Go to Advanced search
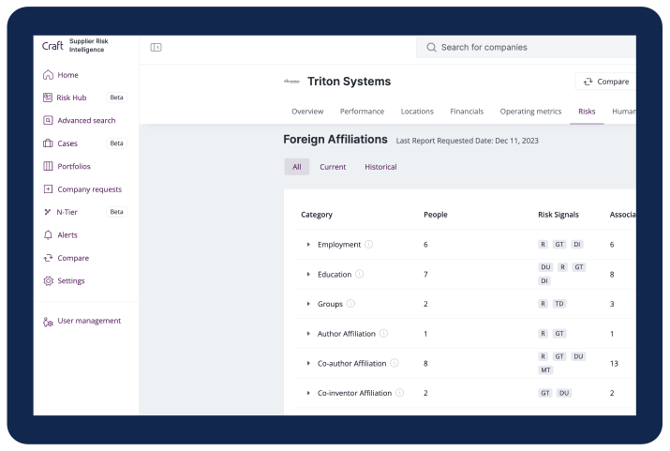The width and height of the screenshot is (670, 451). click(80, 121)
